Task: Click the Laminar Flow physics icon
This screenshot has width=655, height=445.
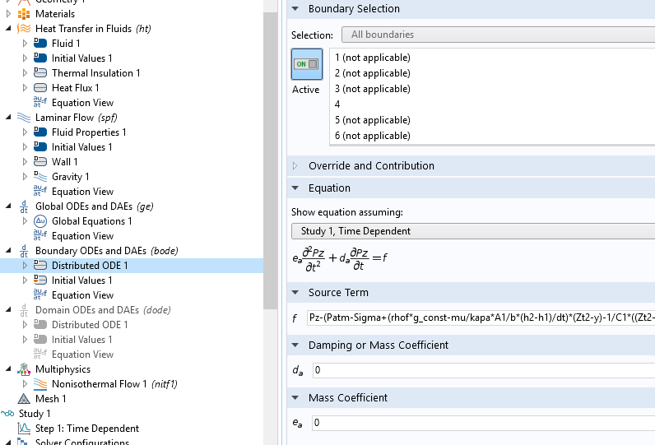Action: (24, 118)
